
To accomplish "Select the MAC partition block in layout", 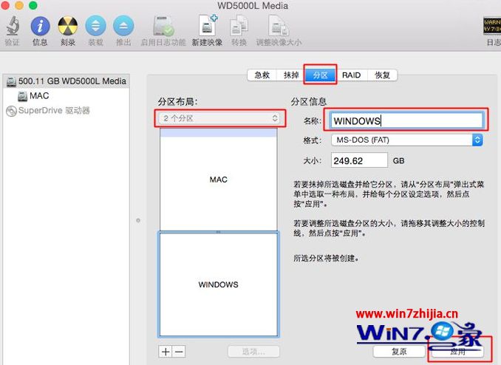I will coord(219,180).
